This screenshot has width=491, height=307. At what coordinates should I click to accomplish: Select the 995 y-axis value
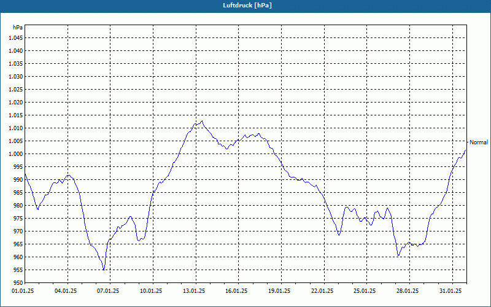click(18, 166)
